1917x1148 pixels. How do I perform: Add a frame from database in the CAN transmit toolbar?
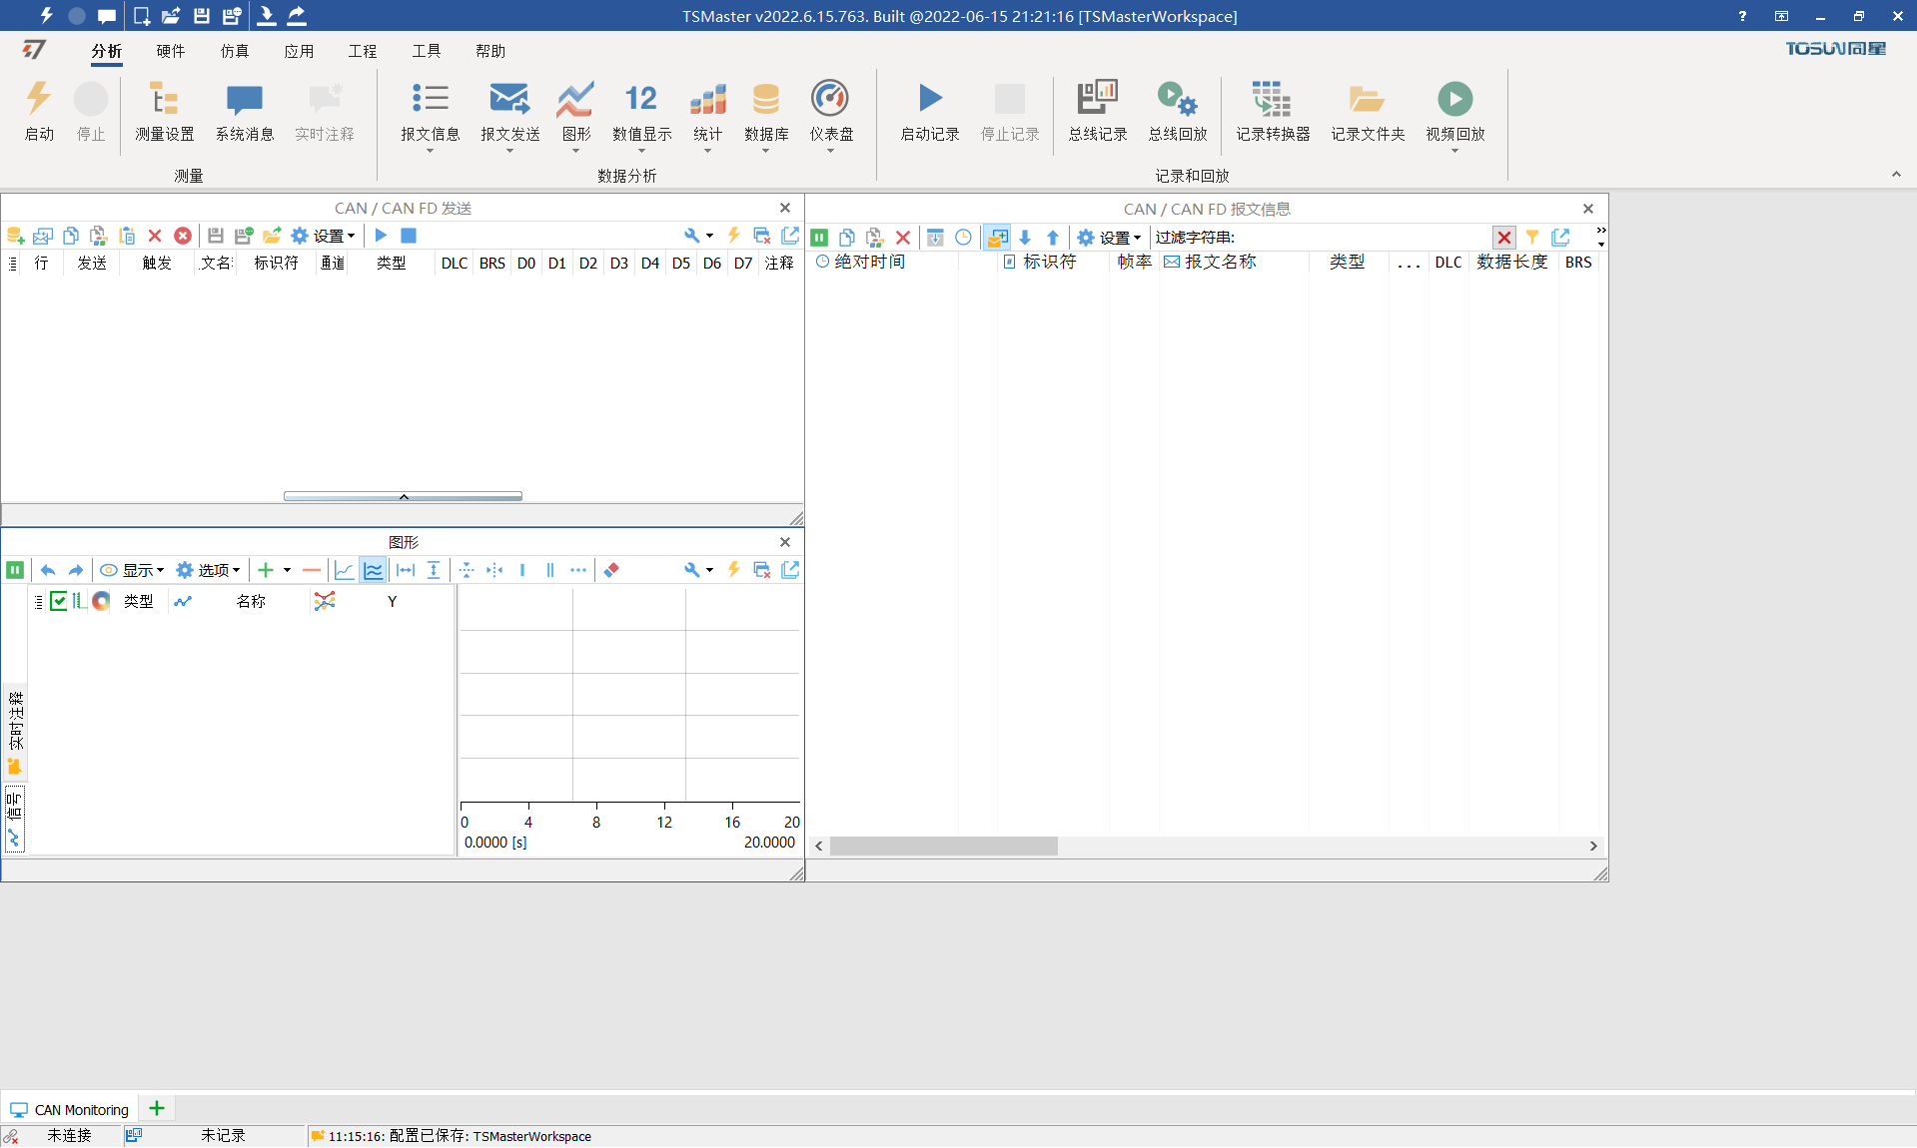pyautogui.click(x=15, y=236)
